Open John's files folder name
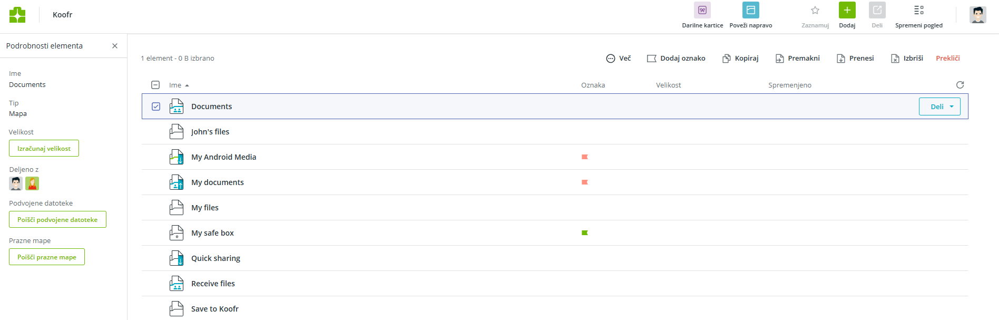Screen dimensions: 999x320 (210, 132)
